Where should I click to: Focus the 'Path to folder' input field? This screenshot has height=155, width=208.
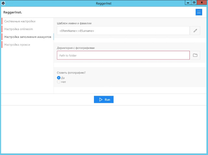coord(123,55)
